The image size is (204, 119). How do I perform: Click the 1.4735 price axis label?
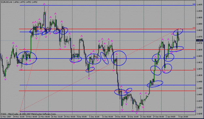199,43
